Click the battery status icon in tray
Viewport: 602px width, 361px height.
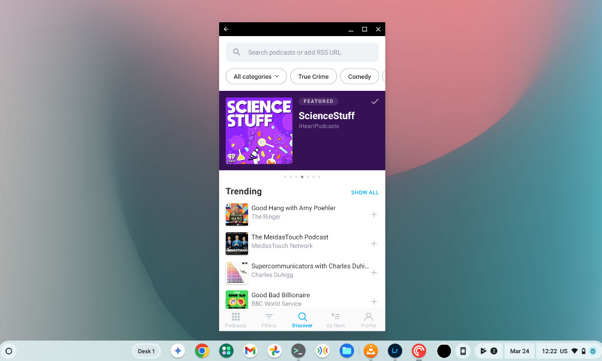pyautogui.click(x=583, y=351)
